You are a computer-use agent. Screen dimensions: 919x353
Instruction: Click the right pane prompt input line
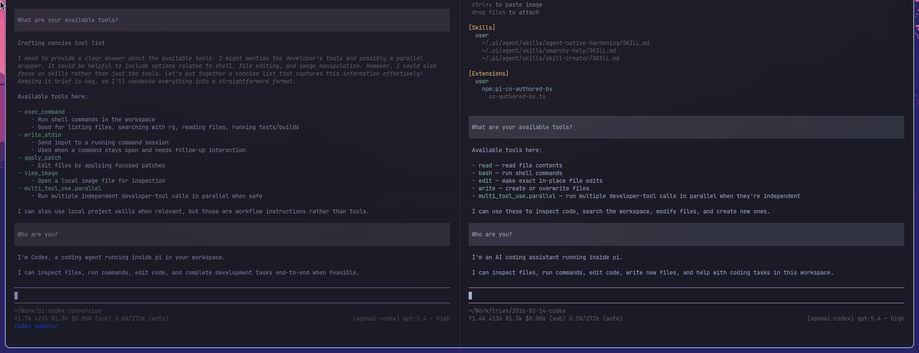click(x=686, y=296)
